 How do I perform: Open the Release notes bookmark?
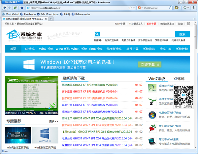point(81,14)
